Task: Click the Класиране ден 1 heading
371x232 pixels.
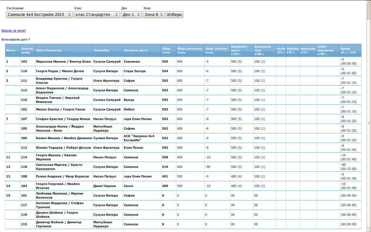Action: [x=16, y=39]
